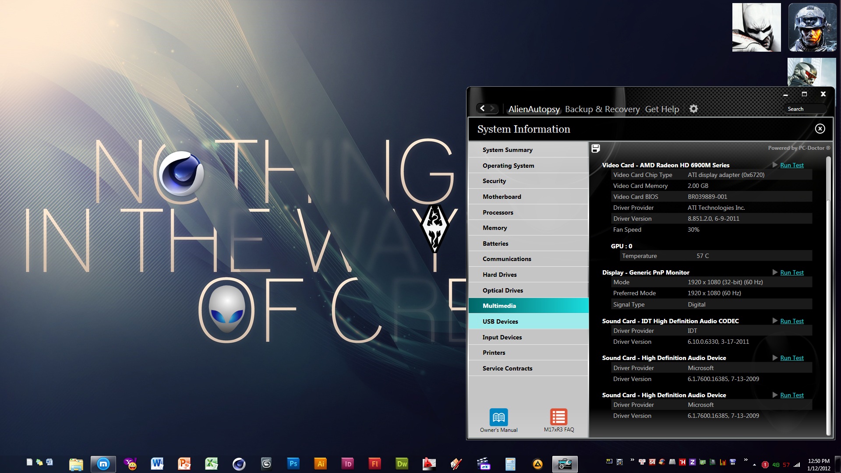This screenshot has height=473, width=841.
Task: Run Test for IDT High Definition Audio CODEC
Action: click(792, 321)
